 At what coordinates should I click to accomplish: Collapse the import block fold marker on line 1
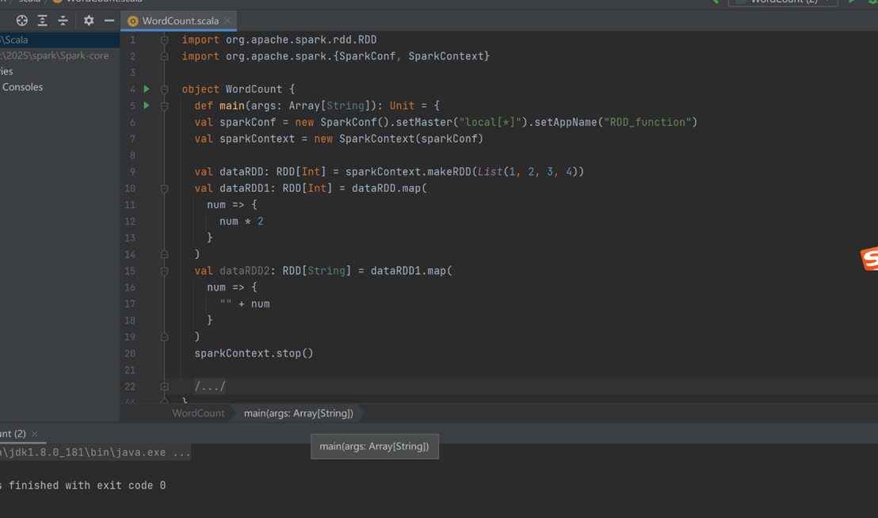(165, 40)
